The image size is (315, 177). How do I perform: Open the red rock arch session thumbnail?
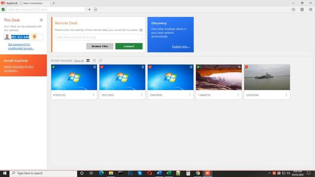point(219,77)
